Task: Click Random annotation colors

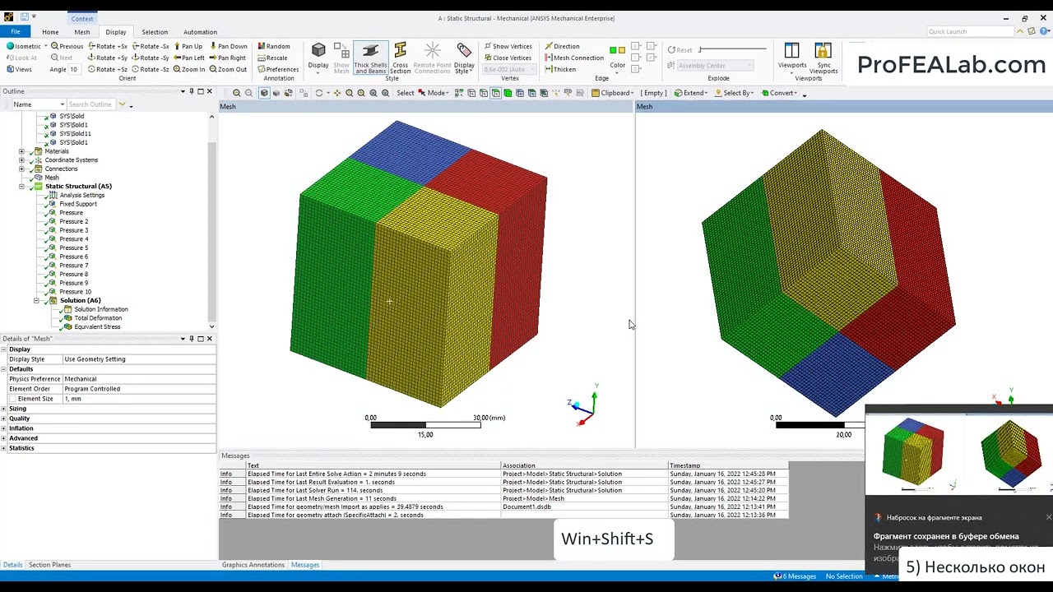Action: pyautogui.click(x=274, y=46)
